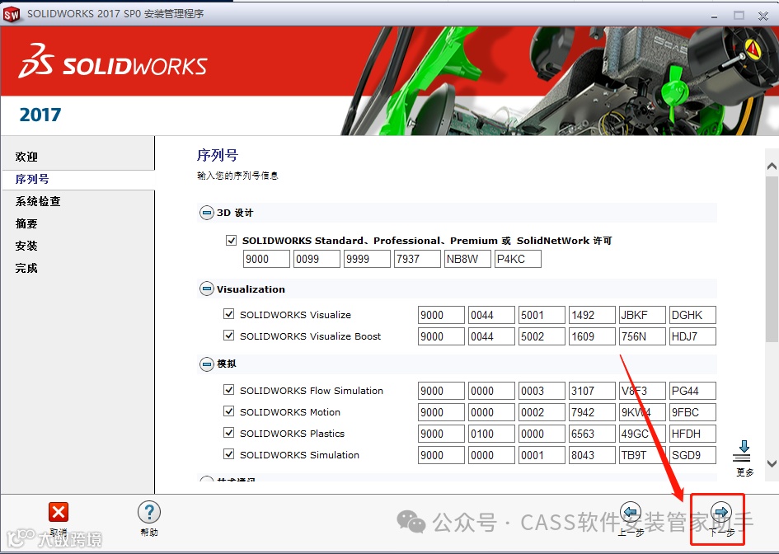This screenshot has width=779, height=554.
Task: Click Plastics serial field HFDH
Action: 692,434
